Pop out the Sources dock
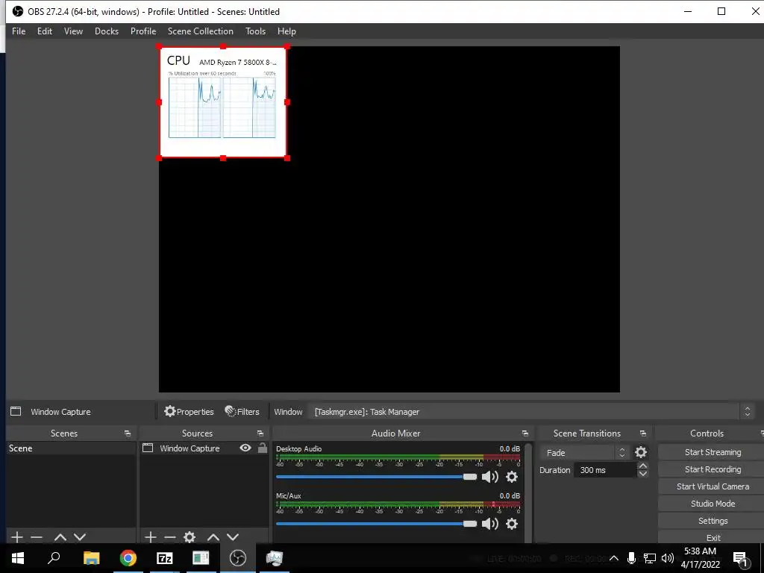This screenshot has width=764, height=573. [x=260, y=433]
